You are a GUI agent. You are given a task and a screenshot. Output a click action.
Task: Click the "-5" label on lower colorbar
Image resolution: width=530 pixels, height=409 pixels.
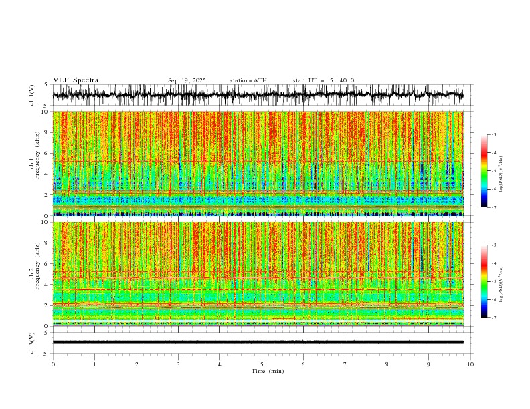493,281
